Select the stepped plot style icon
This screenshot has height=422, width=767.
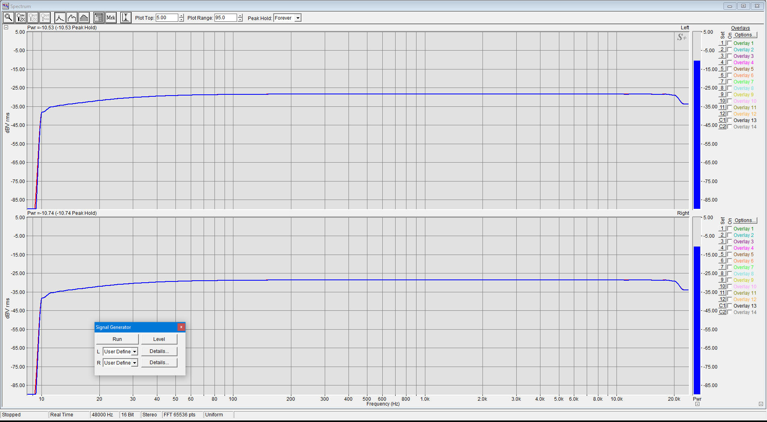point(72,18)
